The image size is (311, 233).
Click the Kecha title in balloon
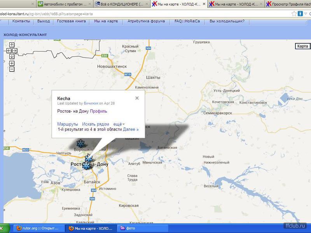[64, 99]
